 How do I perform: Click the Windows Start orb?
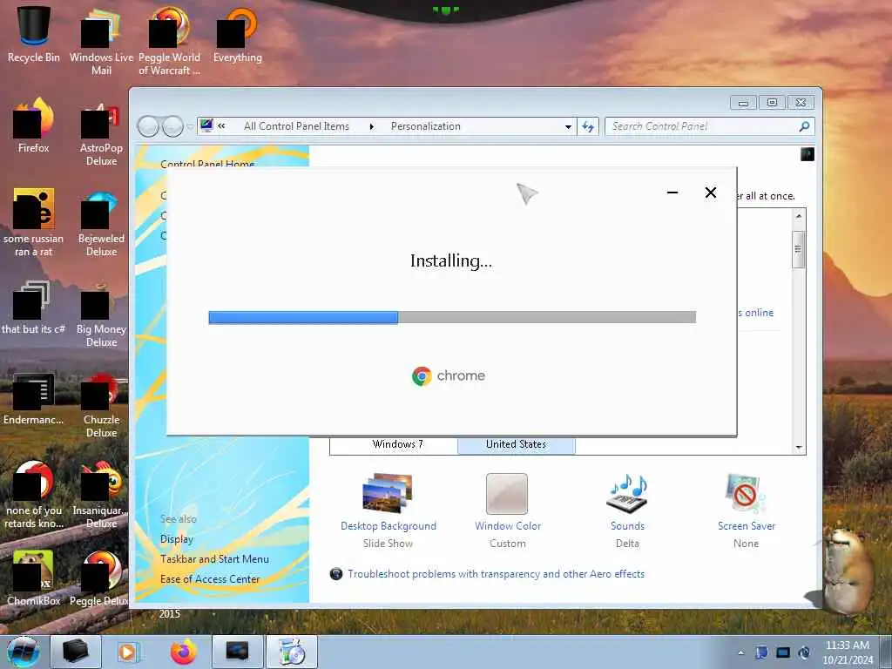[x=24, y=652]
